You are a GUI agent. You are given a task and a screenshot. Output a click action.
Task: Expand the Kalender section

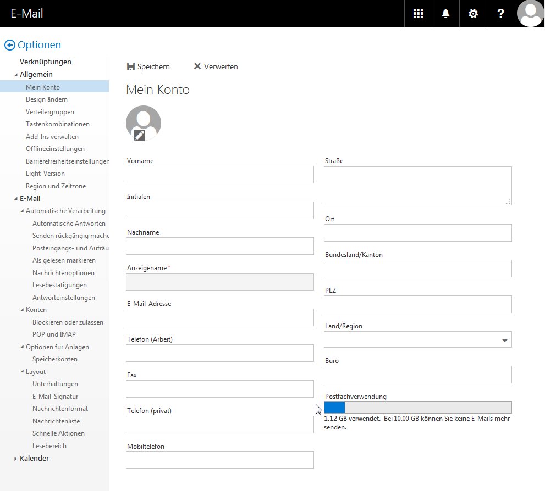click(15, 459)
